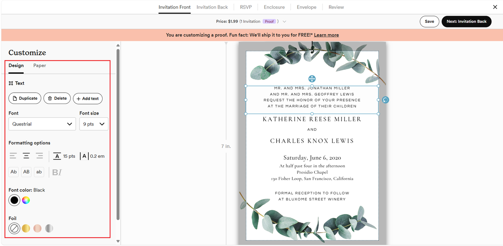This screenshot has width=503, height=246.
Task: Close the editor with the X
Action: tap(495, 7)
